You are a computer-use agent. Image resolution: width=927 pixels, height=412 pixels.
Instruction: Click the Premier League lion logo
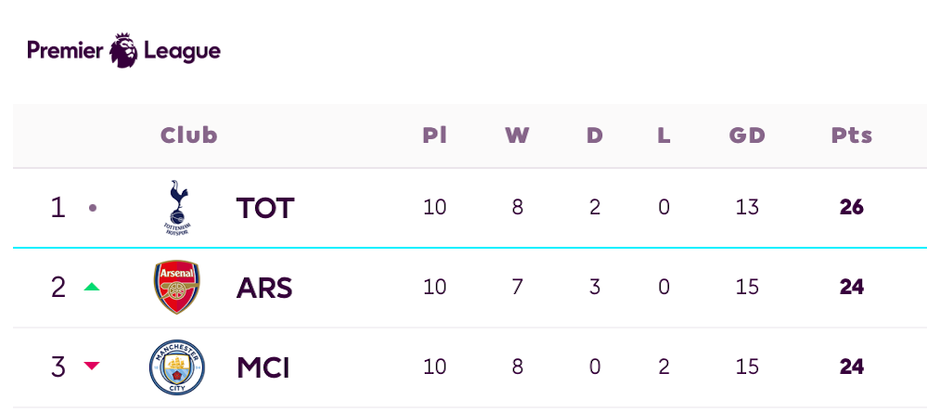point(123,51)
